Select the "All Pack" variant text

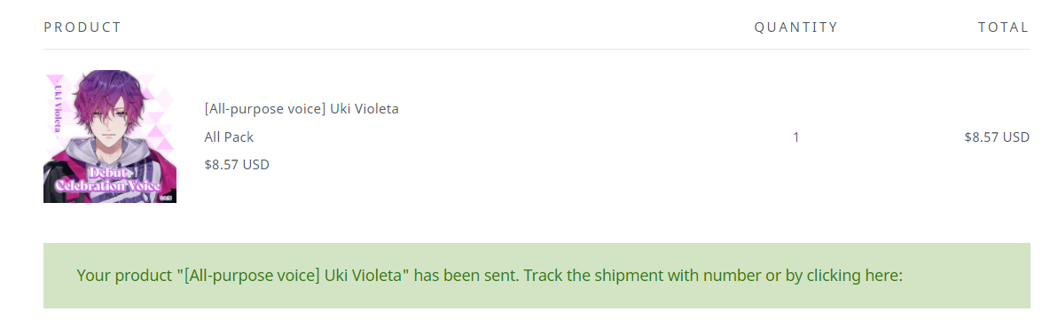(x=229, y=137)
